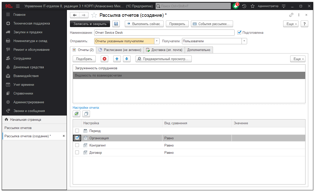Expand the Отправлять dropdown list
Image resolution: width=315 pixels, height=192 pixels.
tap(157, 41)
